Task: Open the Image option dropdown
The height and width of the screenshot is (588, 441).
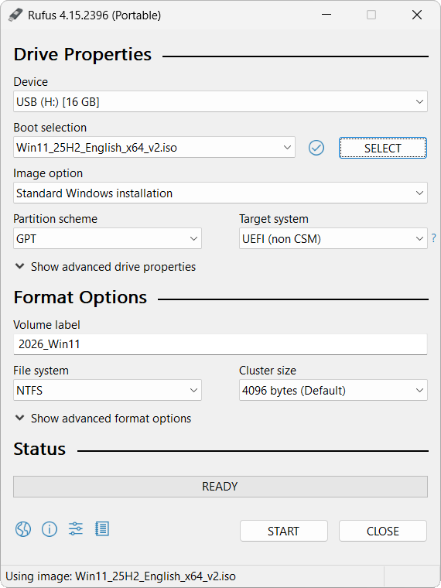Action: point(220,193)
